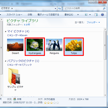Open the help question mark icon

point(102,15)
